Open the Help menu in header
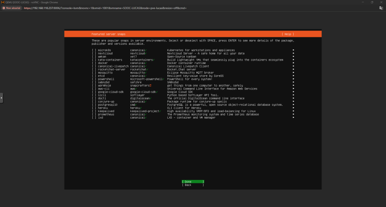This screenshot has height=207, width=386. tap(288, 34)
